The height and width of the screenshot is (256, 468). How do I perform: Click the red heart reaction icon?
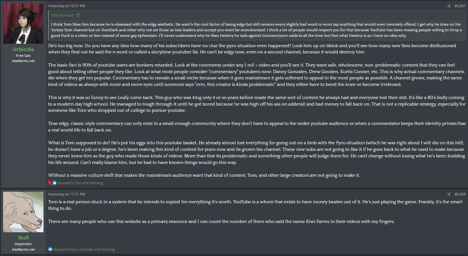(x=50, y=183)
